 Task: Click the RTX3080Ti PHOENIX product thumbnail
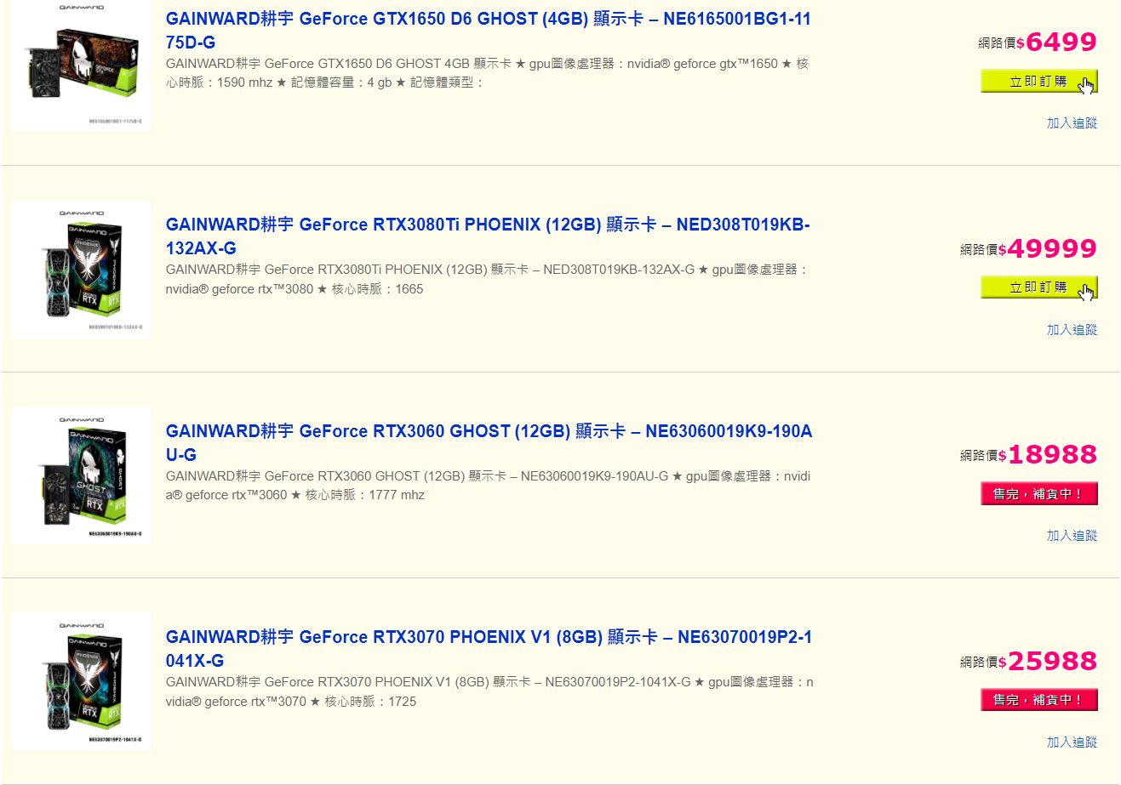(x=82, y=269)
